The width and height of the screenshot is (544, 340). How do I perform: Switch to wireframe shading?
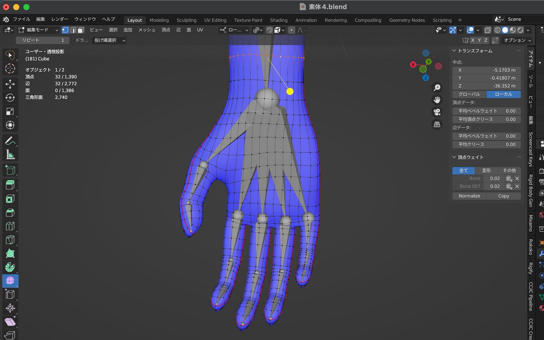[497, 30]
